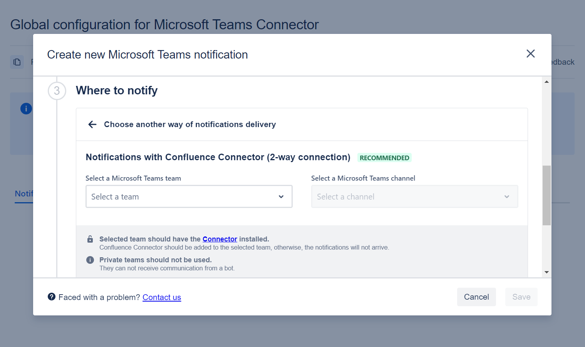Click the Select a Microsoft Teams team label
The image size is (585, 347).
coord(133,178)
